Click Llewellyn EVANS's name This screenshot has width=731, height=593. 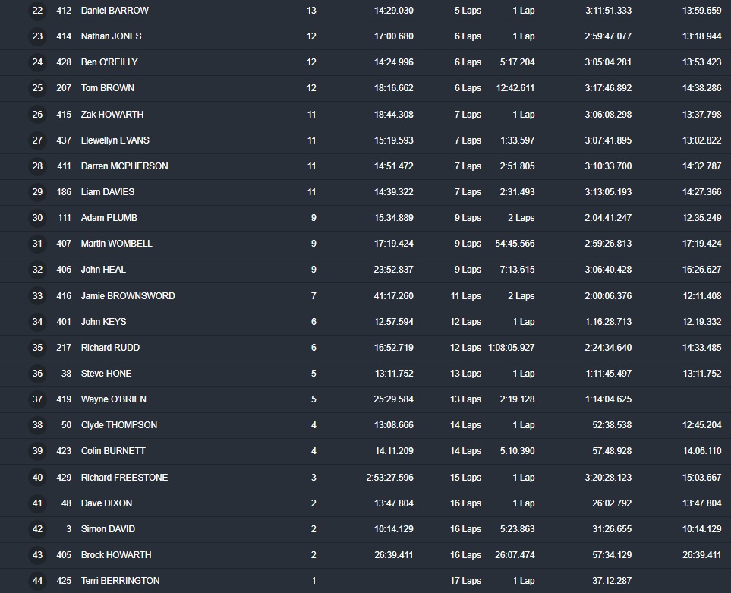[x=115, y=140]
